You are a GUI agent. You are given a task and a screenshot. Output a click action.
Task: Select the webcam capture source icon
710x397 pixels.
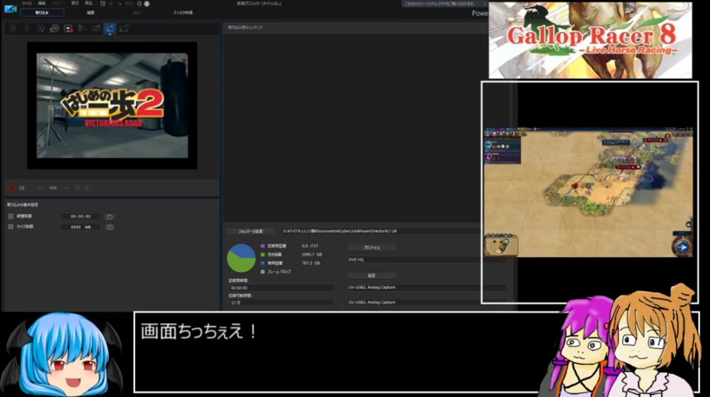tap(13, 28)
